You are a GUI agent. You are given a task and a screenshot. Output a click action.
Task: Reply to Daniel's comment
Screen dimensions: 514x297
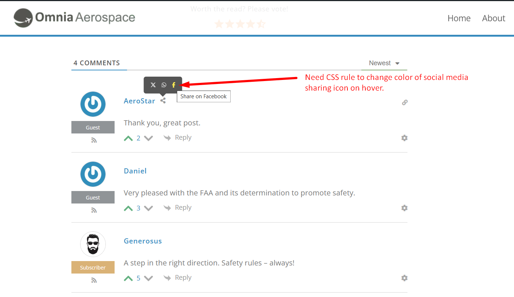(x=178, y=208)
